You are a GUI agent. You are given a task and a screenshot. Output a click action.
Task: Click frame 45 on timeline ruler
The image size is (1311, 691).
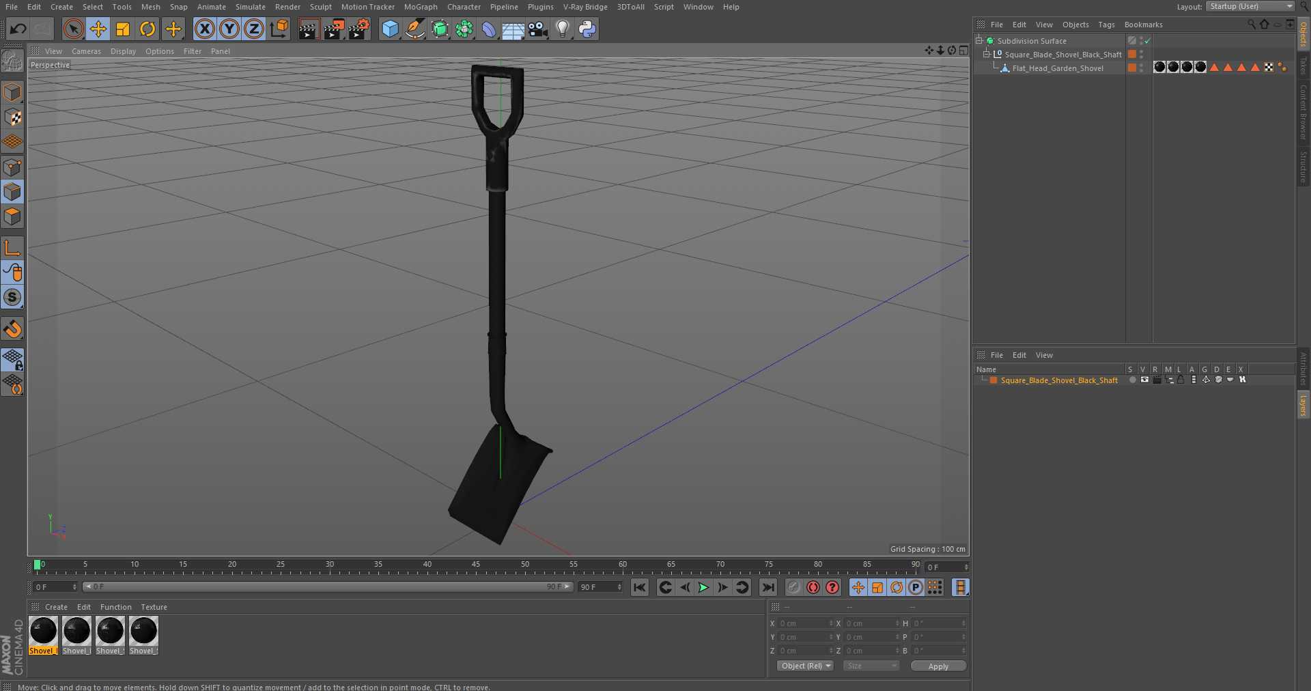pyautogui.click(x=476, y=565)
